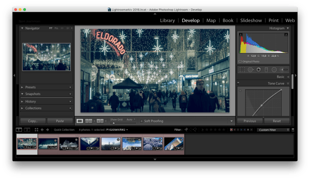Collapse the Histogram panel
The image size is (310, 179).
[x=288, y=28]
